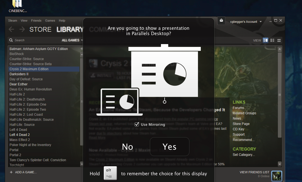Click the search magnifier icon

click(11, 40)
